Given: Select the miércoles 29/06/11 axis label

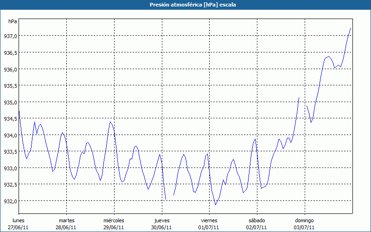Looking at the screenshot, I should click(x=114, y=224).
